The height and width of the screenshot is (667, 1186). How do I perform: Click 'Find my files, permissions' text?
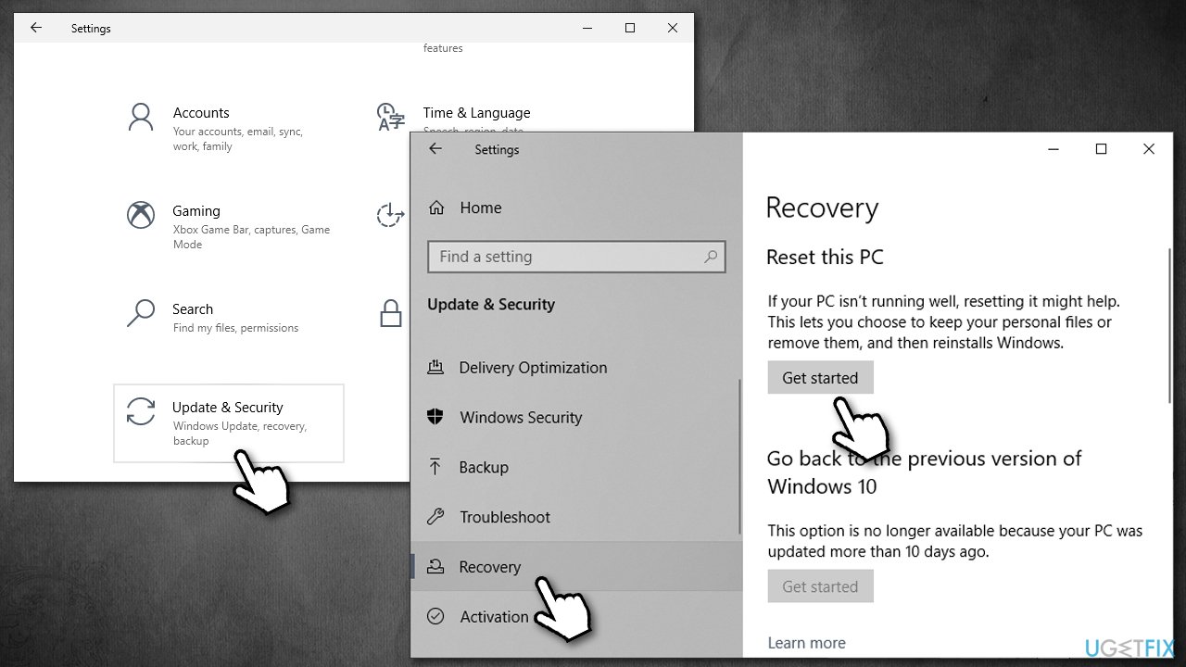pyautogui.click(x=235, y=328)
